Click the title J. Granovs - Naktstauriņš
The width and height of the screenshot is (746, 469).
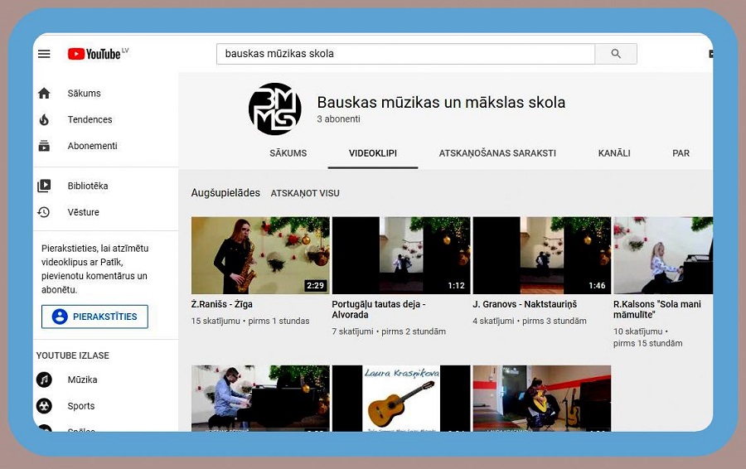[525, 304]
